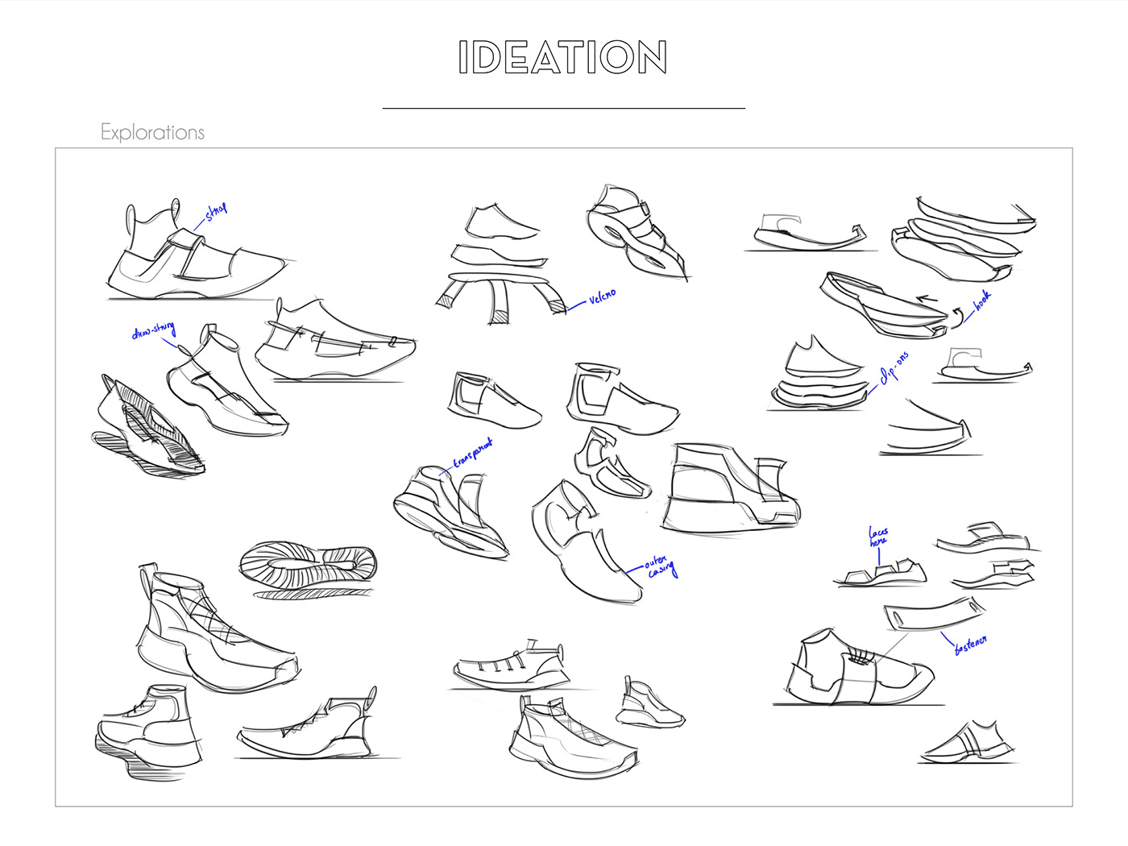The width and height of the screenshot is (1128, 846).
Task: Select the 'hook' annotation text
Action: click(x=982, y=301)
